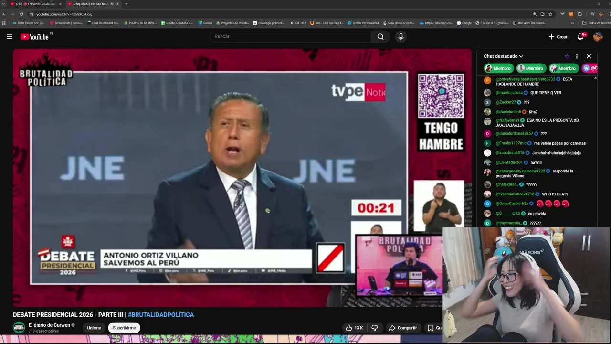Screen dimensions: 611x344
Task: Click username @zapatosu6816 in chat
Action: pos(510,153)
